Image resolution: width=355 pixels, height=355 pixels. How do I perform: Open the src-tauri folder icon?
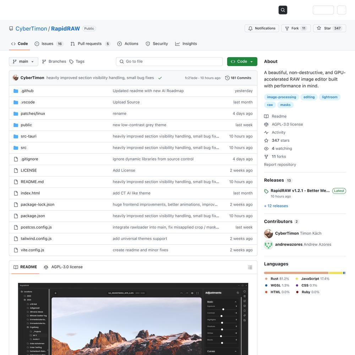(x=16, y=136)
